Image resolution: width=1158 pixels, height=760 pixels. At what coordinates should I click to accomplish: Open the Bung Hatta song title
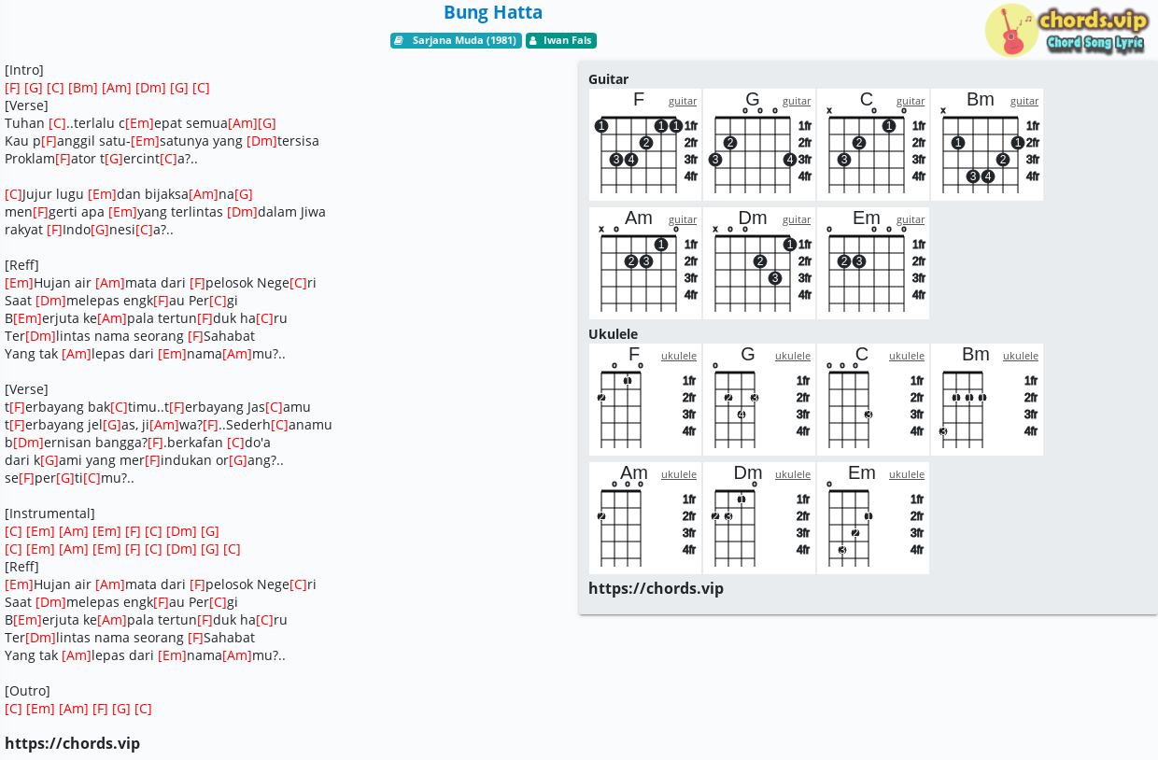(493, 12)
